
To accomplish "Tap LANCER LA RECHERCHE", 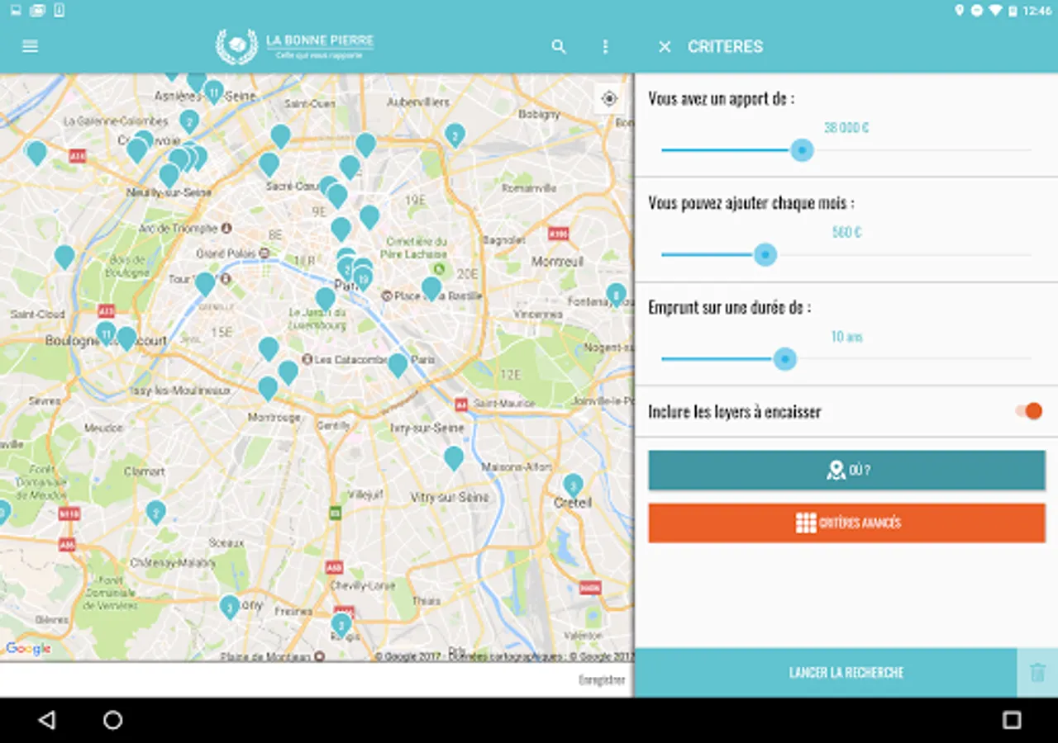I will click(x=825, y=673).
